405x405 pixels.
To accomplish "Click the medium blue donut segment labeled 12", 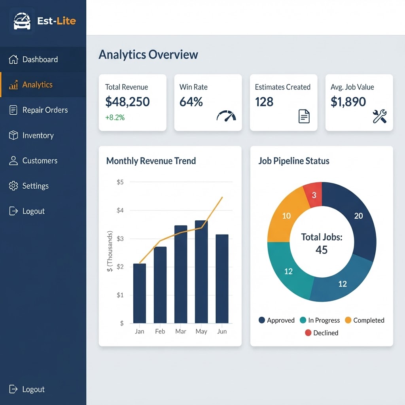I will [343, 284].
